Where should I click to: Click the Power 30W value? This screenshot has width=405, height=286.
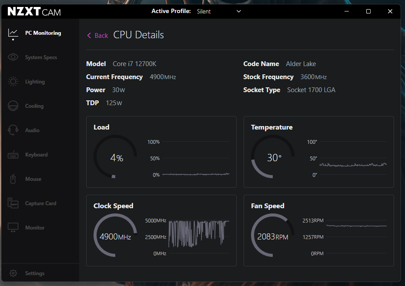pos(118,90)
